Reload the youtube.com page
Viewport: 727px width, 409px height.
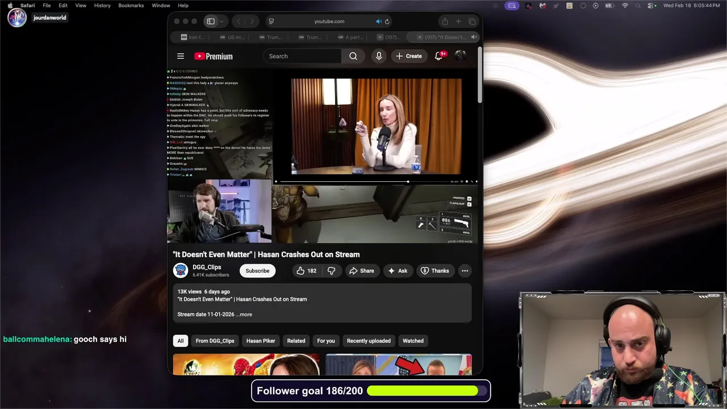387,22
